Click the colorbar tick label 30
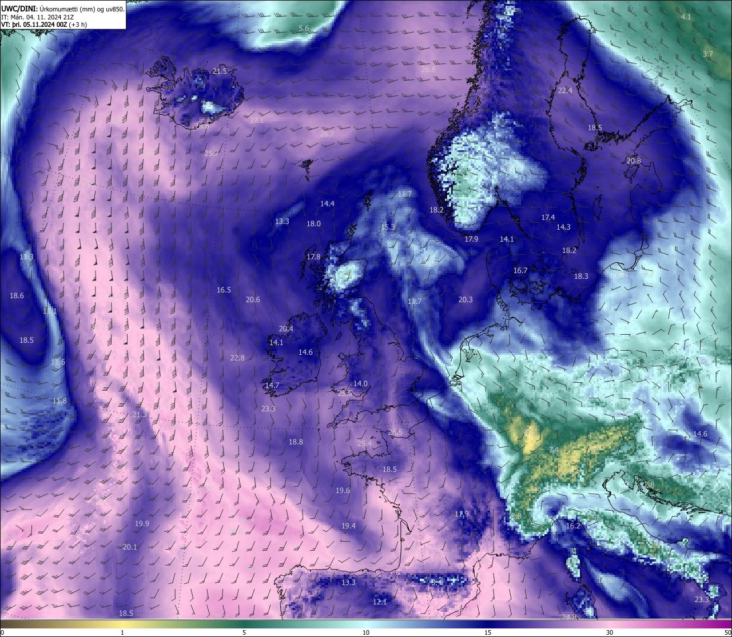This screenshot has width=732, height=637. [610, 632]
